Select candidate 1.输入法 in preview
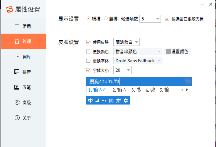The width and height of the screenshot is (216, 147). pyautogui.click(x=98, y=90)
